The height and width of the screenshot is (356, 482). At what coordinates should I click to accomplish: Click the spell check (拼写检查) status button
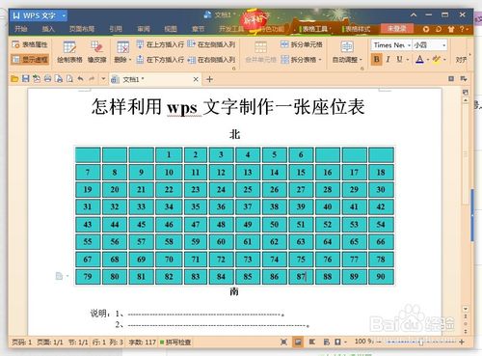click(175, 342)
